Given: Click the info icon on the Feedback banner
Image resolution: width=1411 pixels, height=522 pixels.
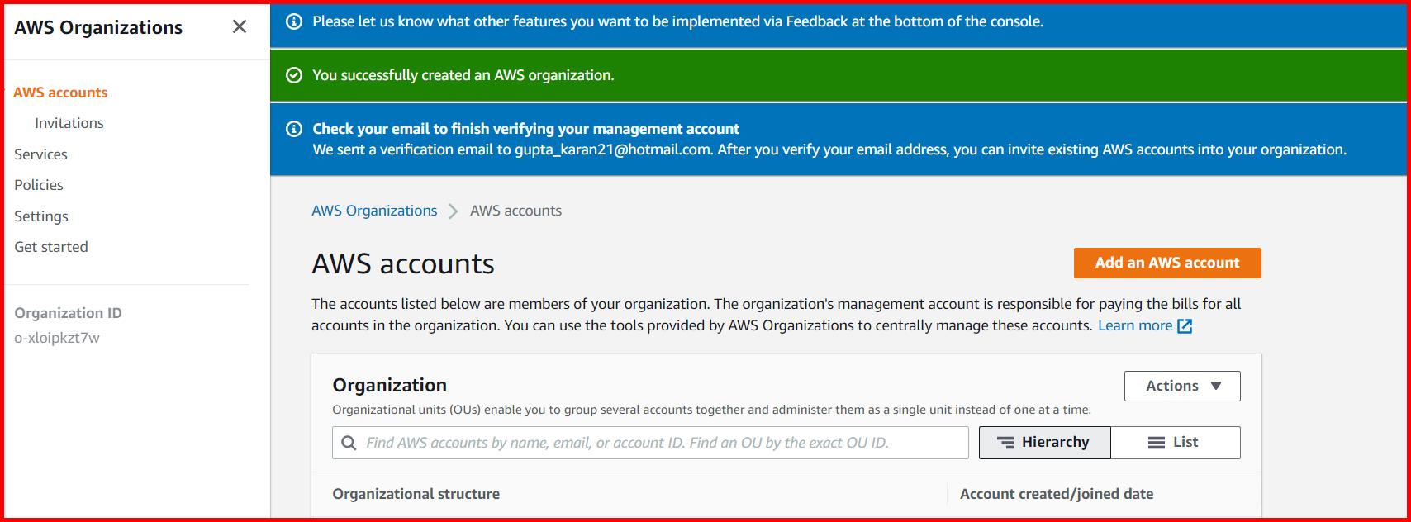Looking at the screenshot, I should tap(294, 22).
